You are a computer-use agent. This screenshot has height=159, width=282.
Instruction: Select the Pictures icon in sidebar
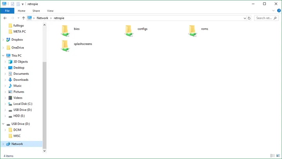pos(10,92)
